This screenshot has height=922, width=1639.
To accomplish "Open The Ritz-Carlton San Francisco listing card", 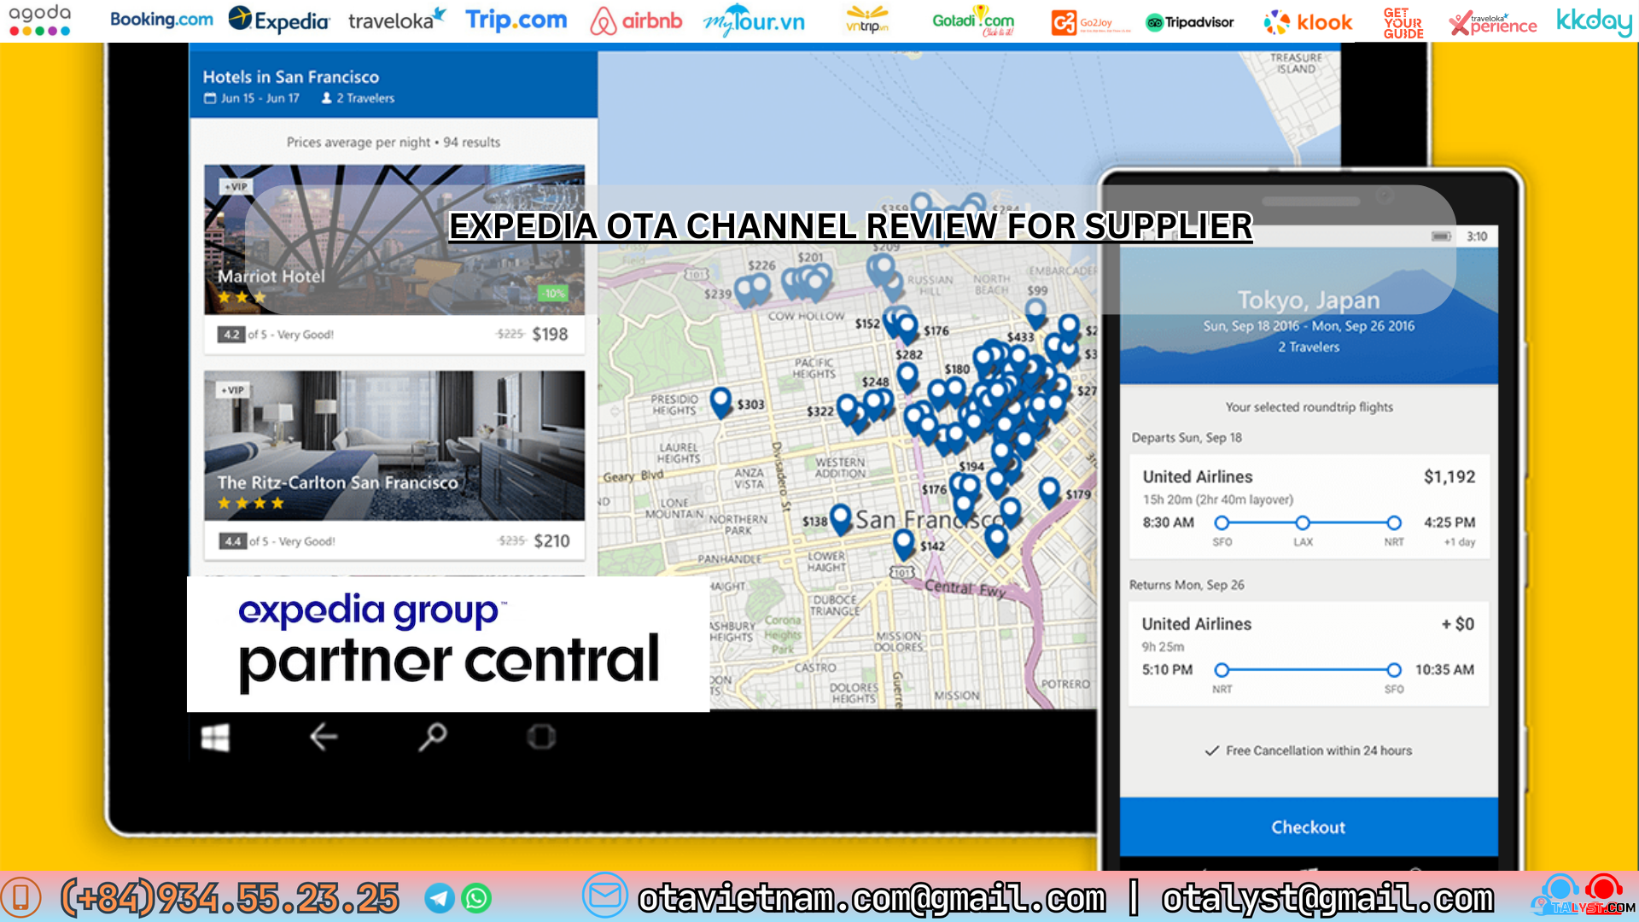I will click(x=394, y=465).
